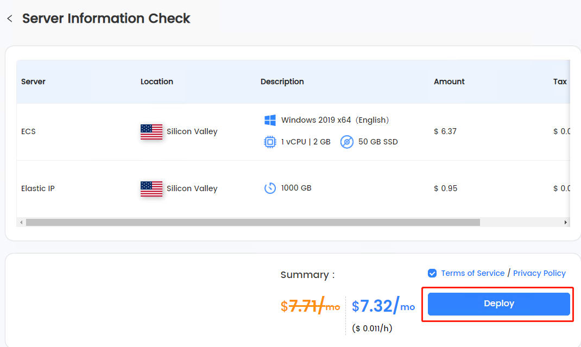The height and width of the screenshot is (347, 581).
Task: Go back using the left chevron arrow
Action: pyautogui.click(x=10, y=18)
